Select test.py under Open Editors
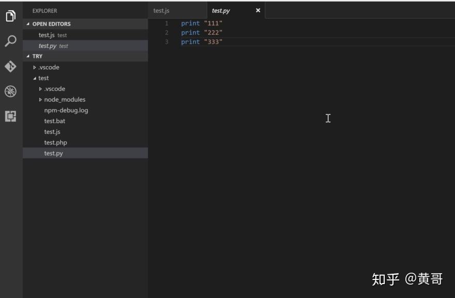Viewport: 455px width, 298px height. [x=48, y=45]
